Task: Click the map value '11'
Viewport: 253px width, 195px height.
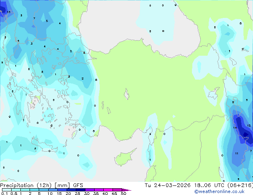Action: (x=237, y=153)
